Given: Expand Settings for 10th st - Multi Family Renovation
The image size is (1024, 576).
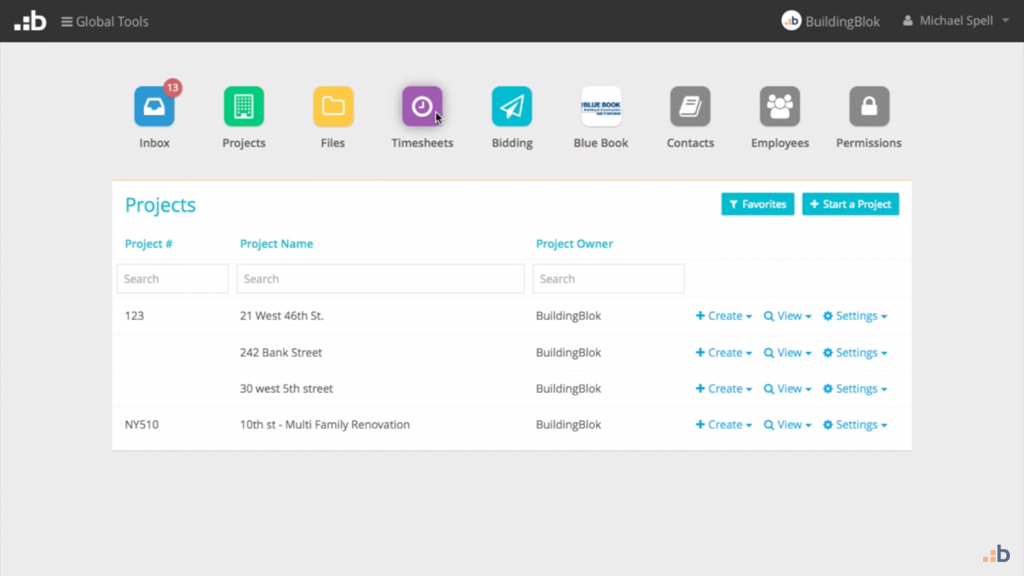Looking at the screenshot, I should (855, 424).
